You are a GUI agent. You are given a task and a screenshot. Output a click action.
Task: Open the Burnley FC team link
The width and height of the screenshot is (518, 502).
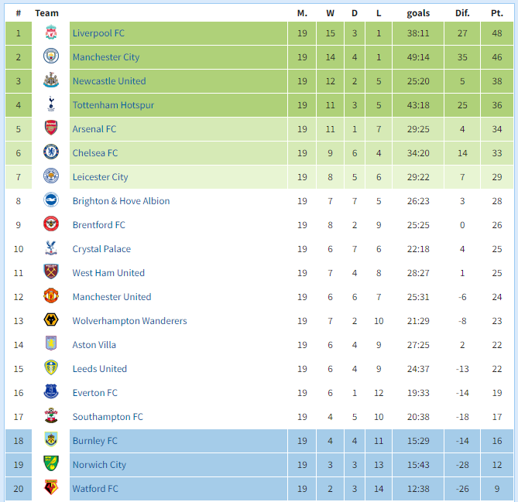tap(95, 441)
